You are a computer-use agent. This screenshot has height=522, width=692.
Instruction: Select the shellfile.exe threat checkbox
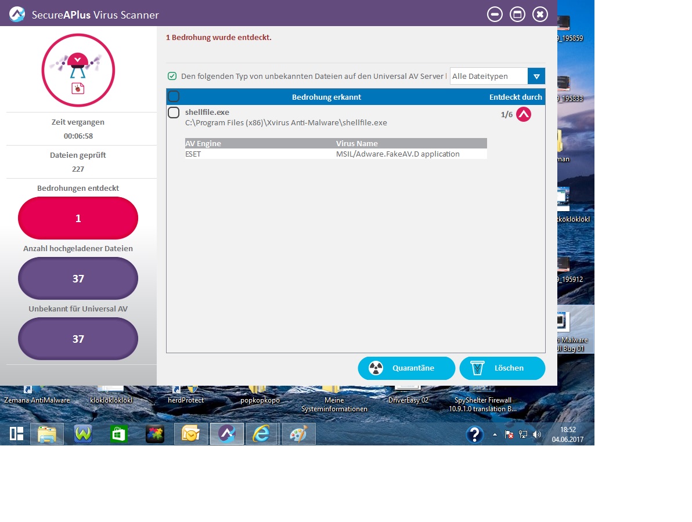pyautogui.click(x=174, y=113)
